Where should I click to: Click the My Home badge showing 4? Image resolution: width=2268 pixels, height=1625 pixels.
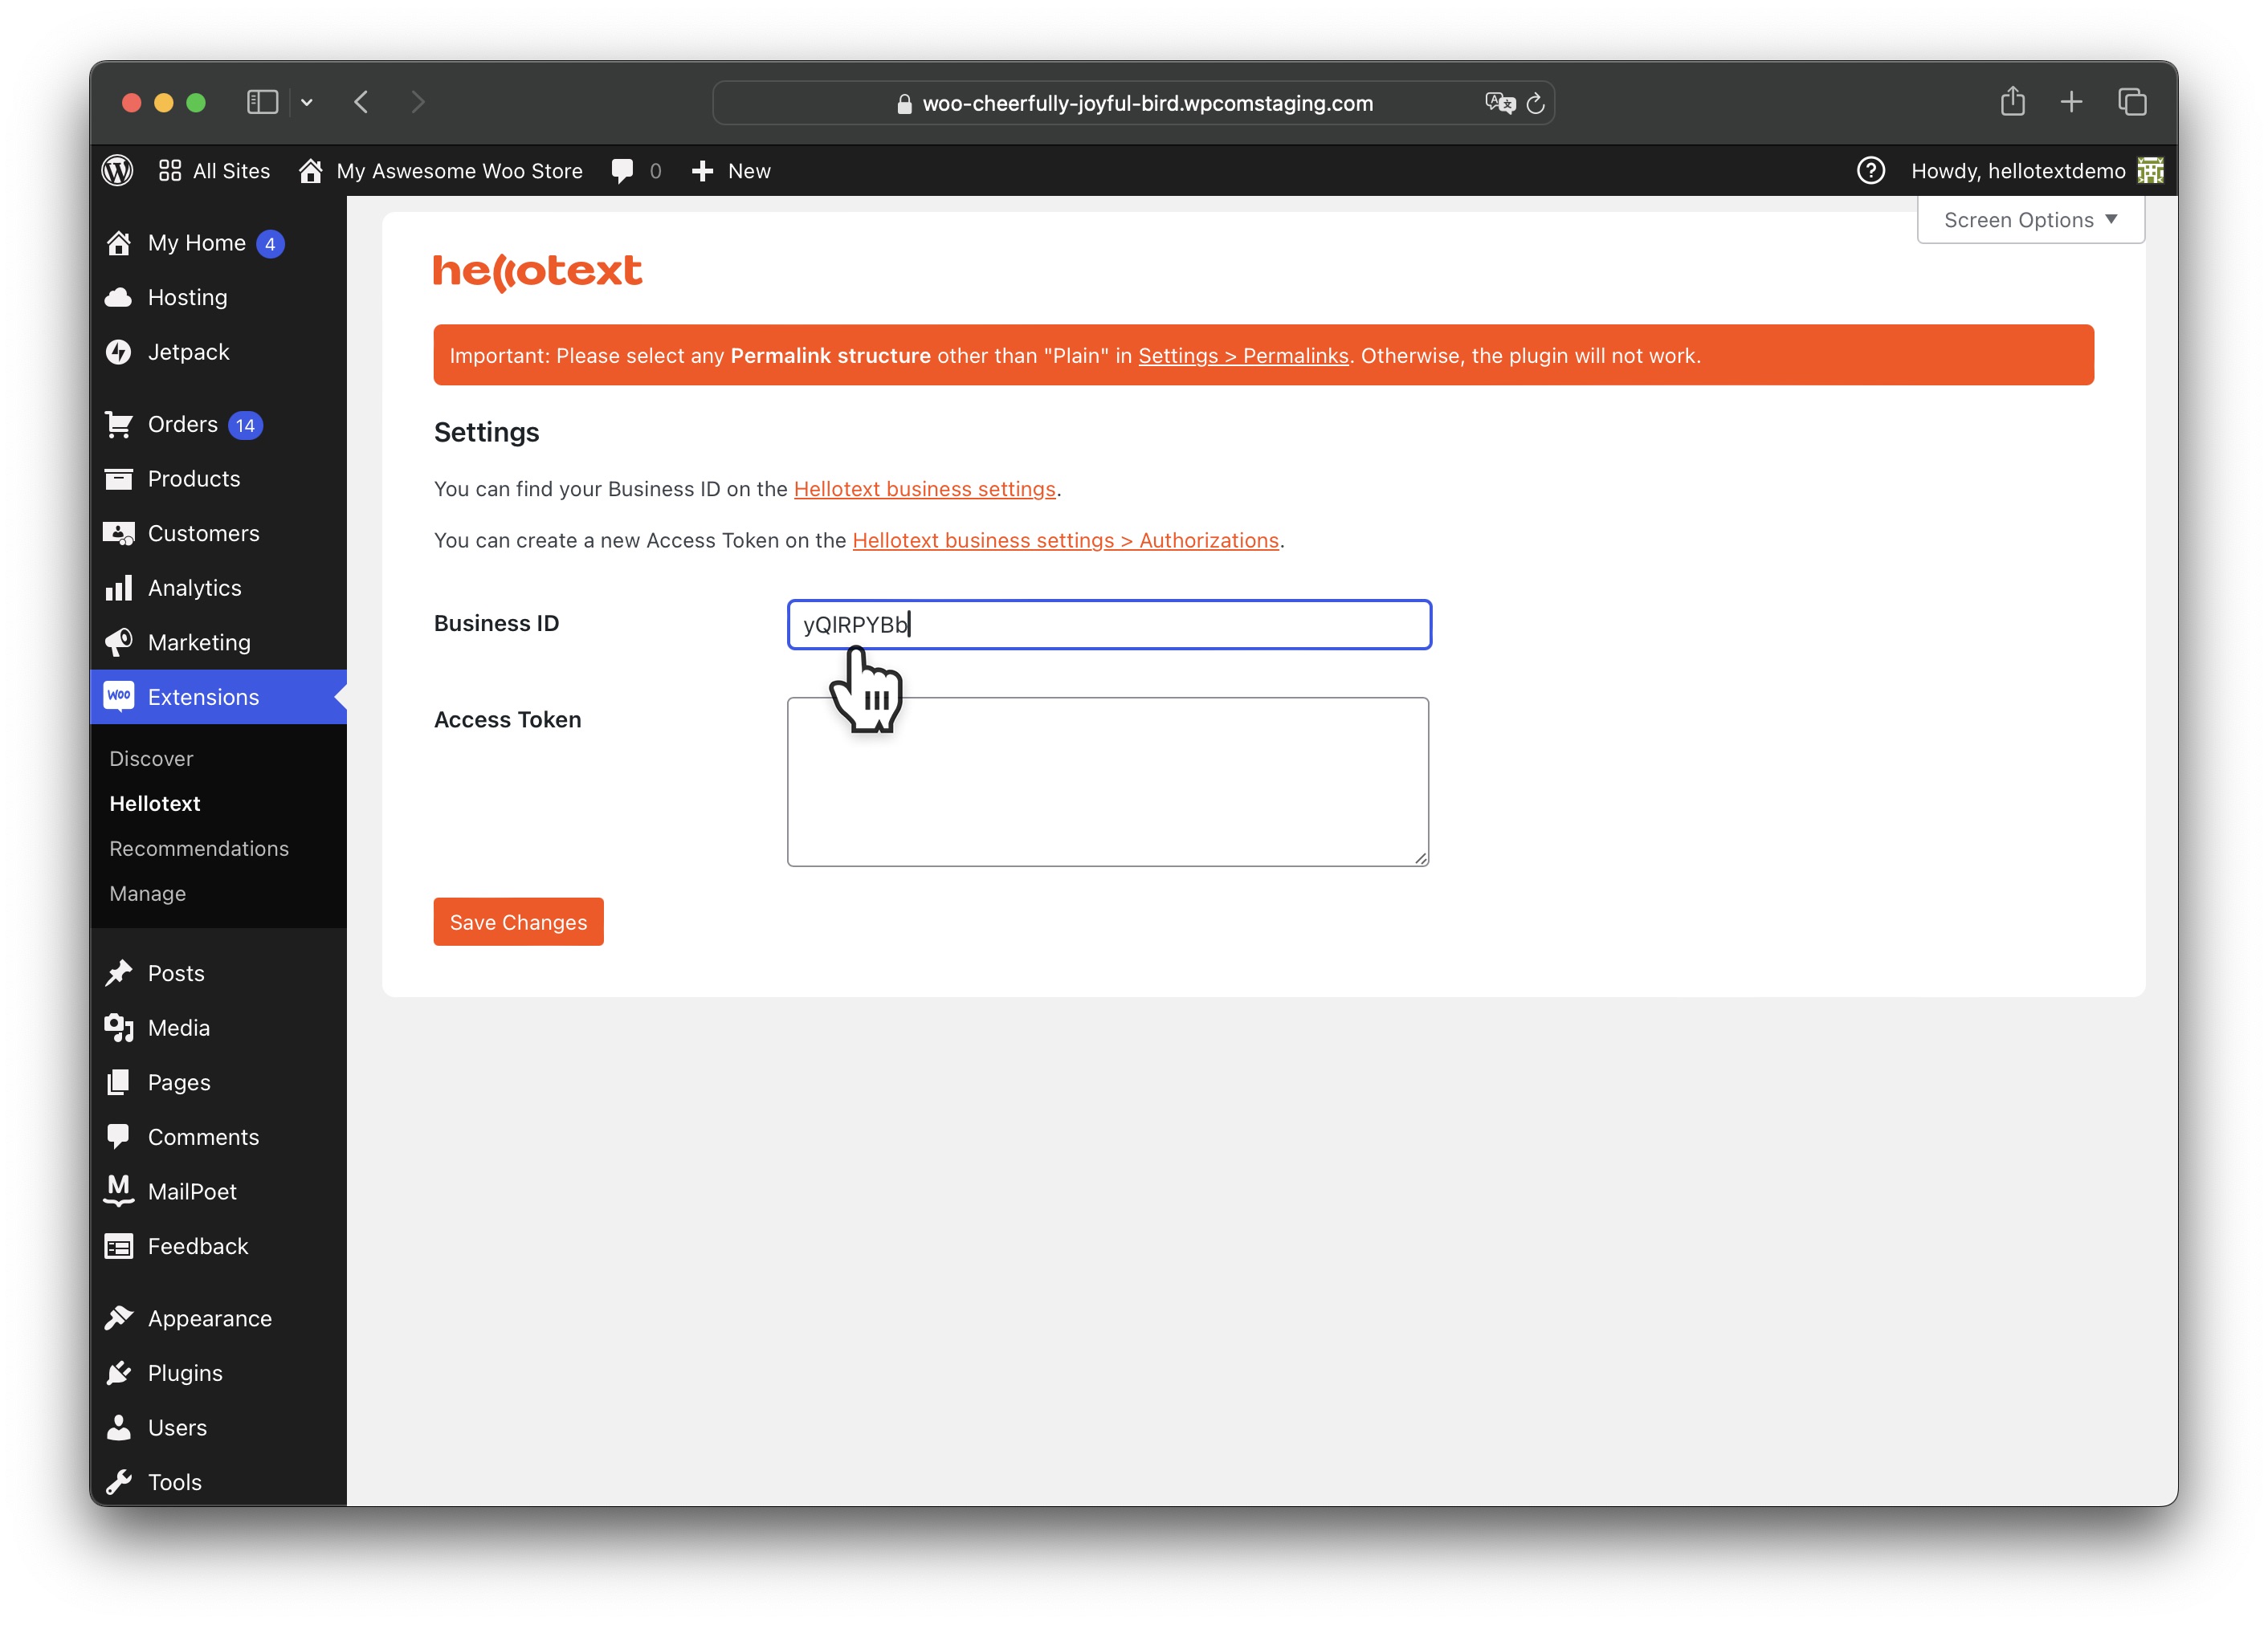click(x=270, y=244)
